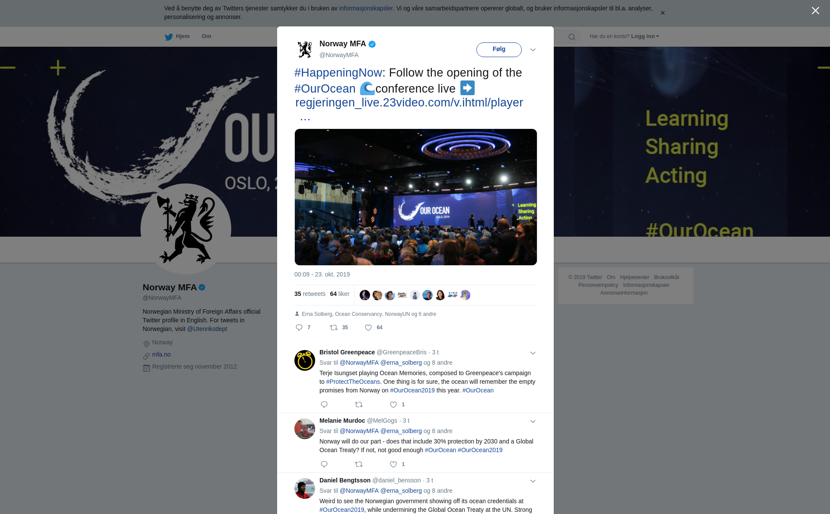Close the tweet overlay with the X
Image resolution: width=830 pixels, height=514 pixels.
click(815, 11)
